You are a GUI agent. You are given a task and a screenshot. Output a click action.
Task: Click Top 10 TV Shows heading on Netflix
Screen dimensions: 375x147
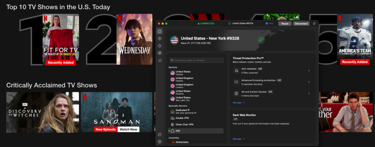tap(58, 7)
